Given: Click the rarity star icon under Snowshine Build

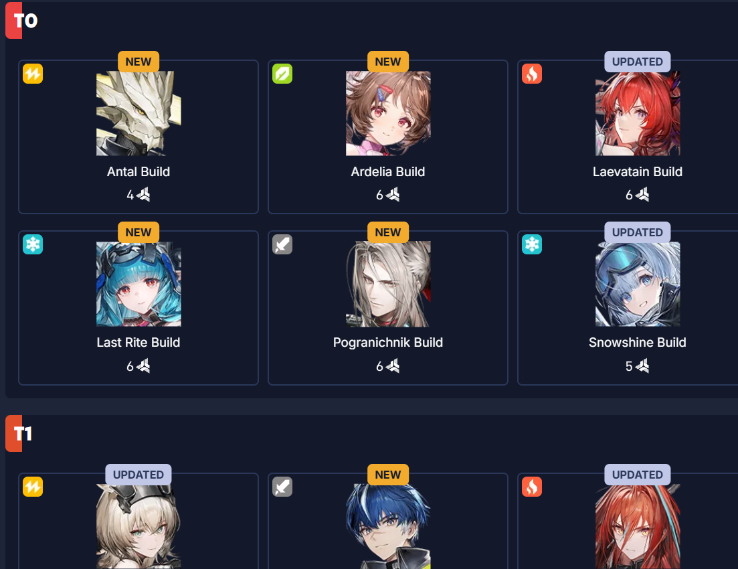Looking at the screenshot, I should [642, 365].
